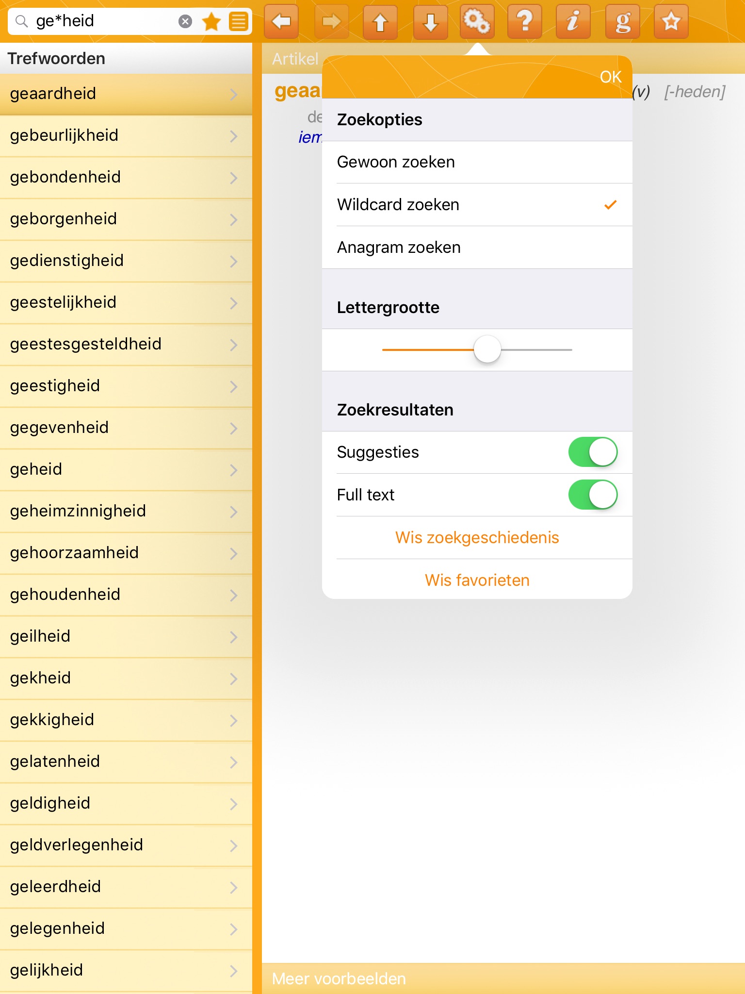Click the forward arrow toolbar icon
The image size is (745, 994).
pos(332,21)
